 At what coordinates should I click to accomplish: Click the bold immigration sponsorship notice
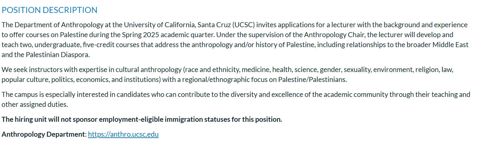click(142, 119)
